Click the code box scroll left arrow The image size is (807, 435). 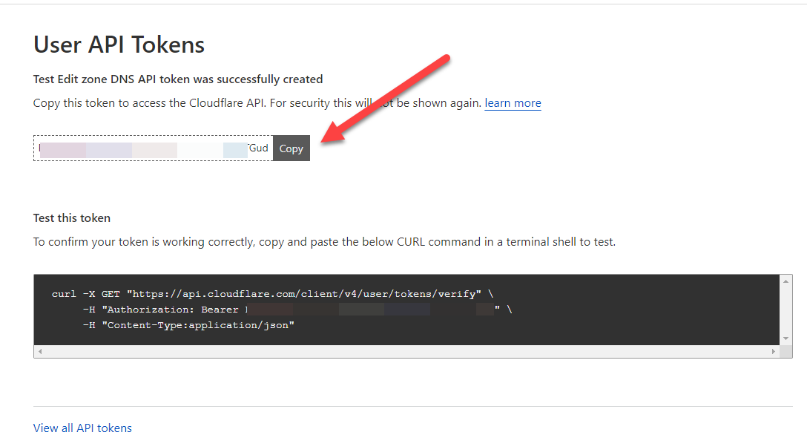click(x=40, y=352)
